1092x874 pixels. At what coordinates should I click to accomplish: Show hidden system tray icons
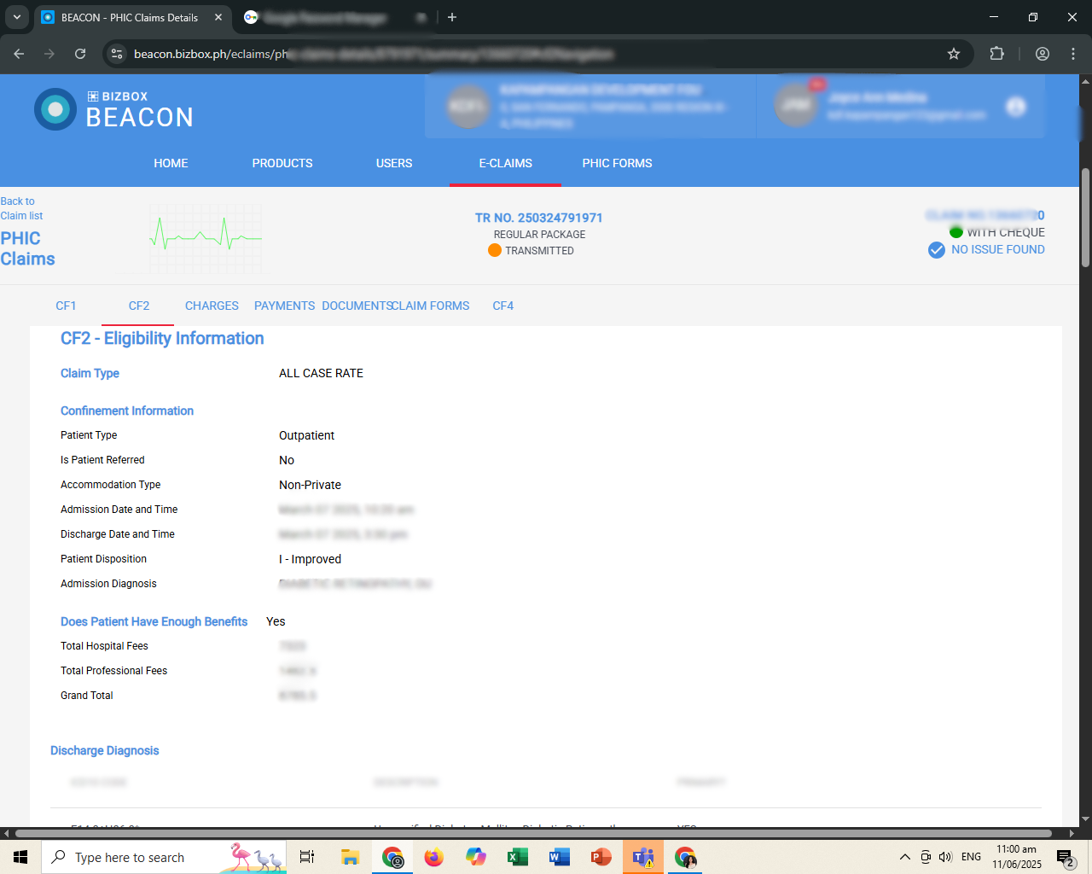pos(905,857)
